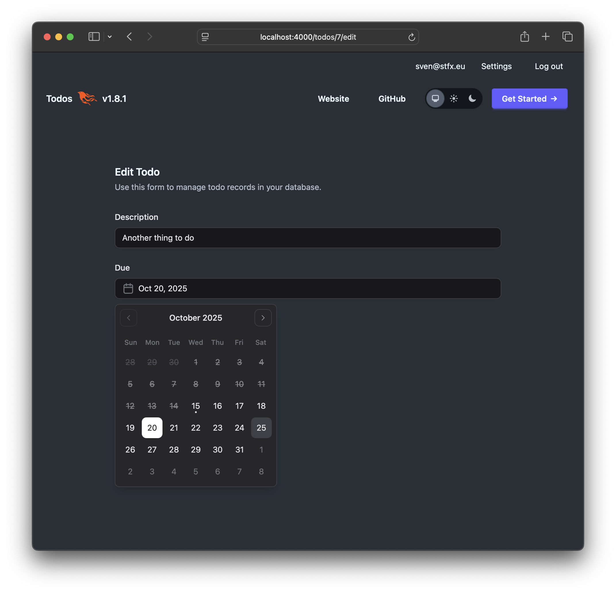Select system theme monitor icon
Screen dimensions: 616x593
(435, 98)
